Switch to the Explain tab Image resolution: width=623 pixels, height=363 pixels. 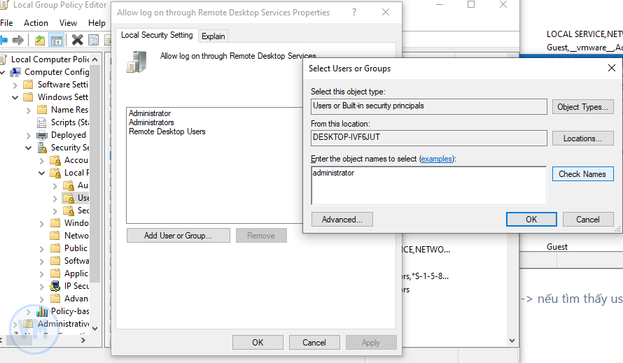[x=213, y=36]
